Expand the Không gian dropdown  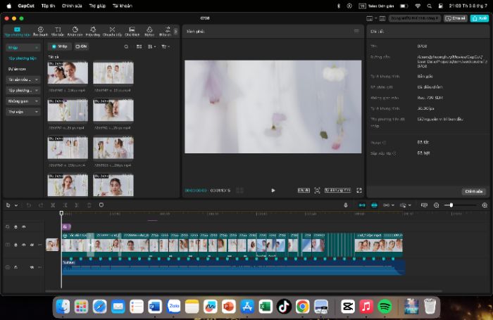23,101
